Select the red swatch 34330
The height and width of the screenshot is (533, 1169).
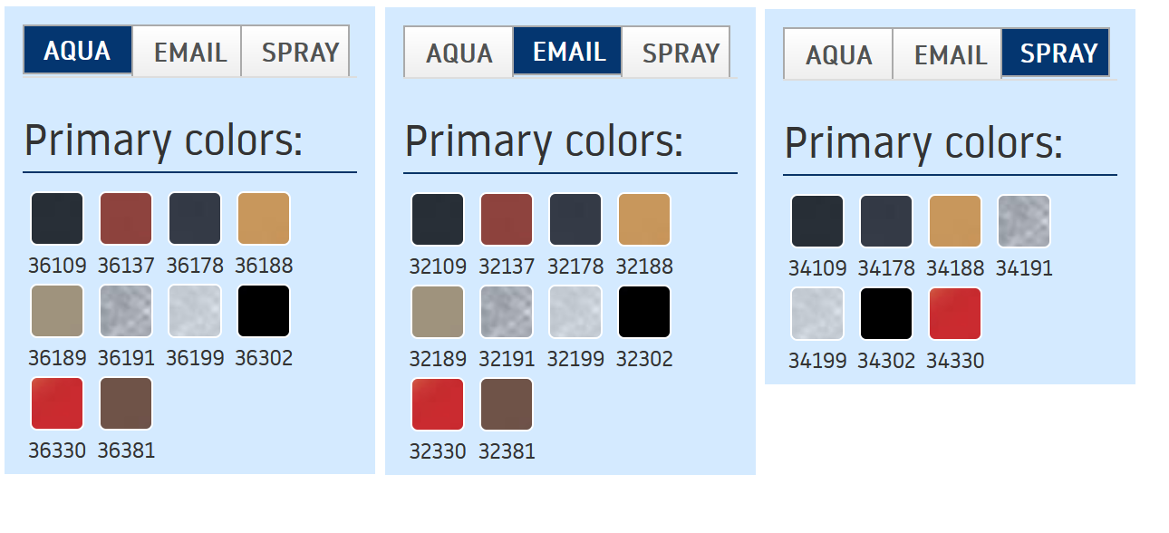click(955, 314)
